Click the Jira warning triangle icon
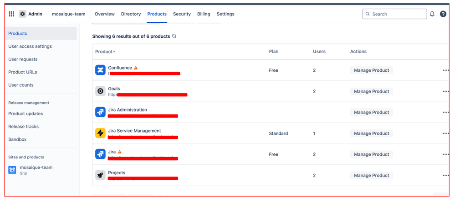The height and width of the screenshot is (202, 455). 119,152
